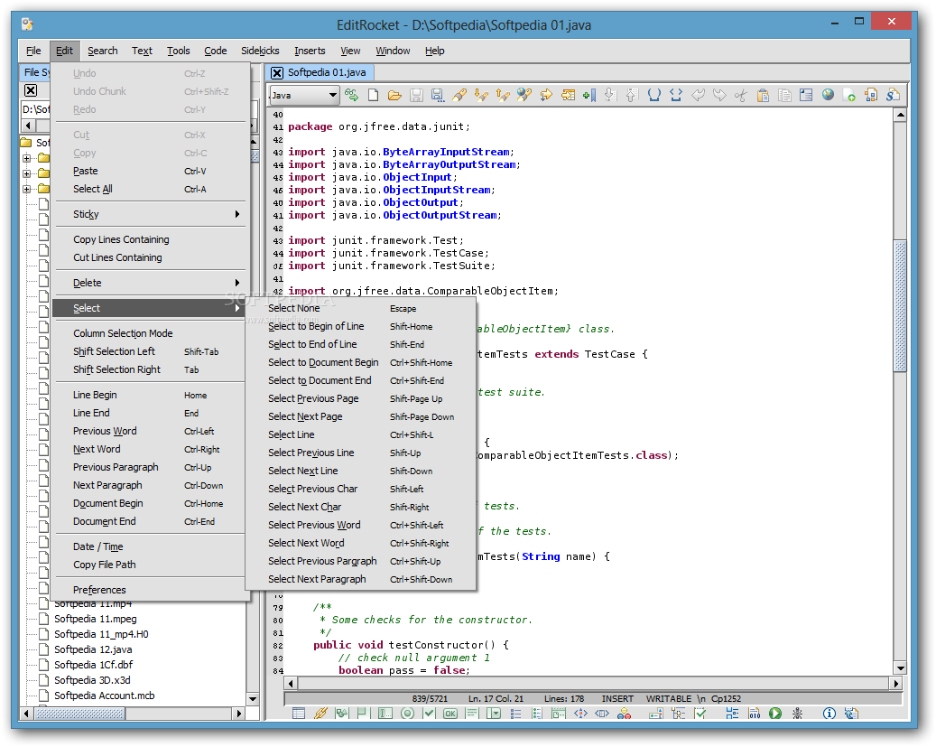Choose Select Line from submenu
This screenshot has height=747, width=936.
pos(360,434)
